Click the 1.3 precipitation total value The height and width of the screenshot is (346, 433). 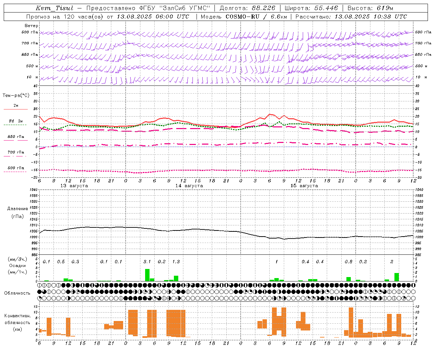(176, 262)
